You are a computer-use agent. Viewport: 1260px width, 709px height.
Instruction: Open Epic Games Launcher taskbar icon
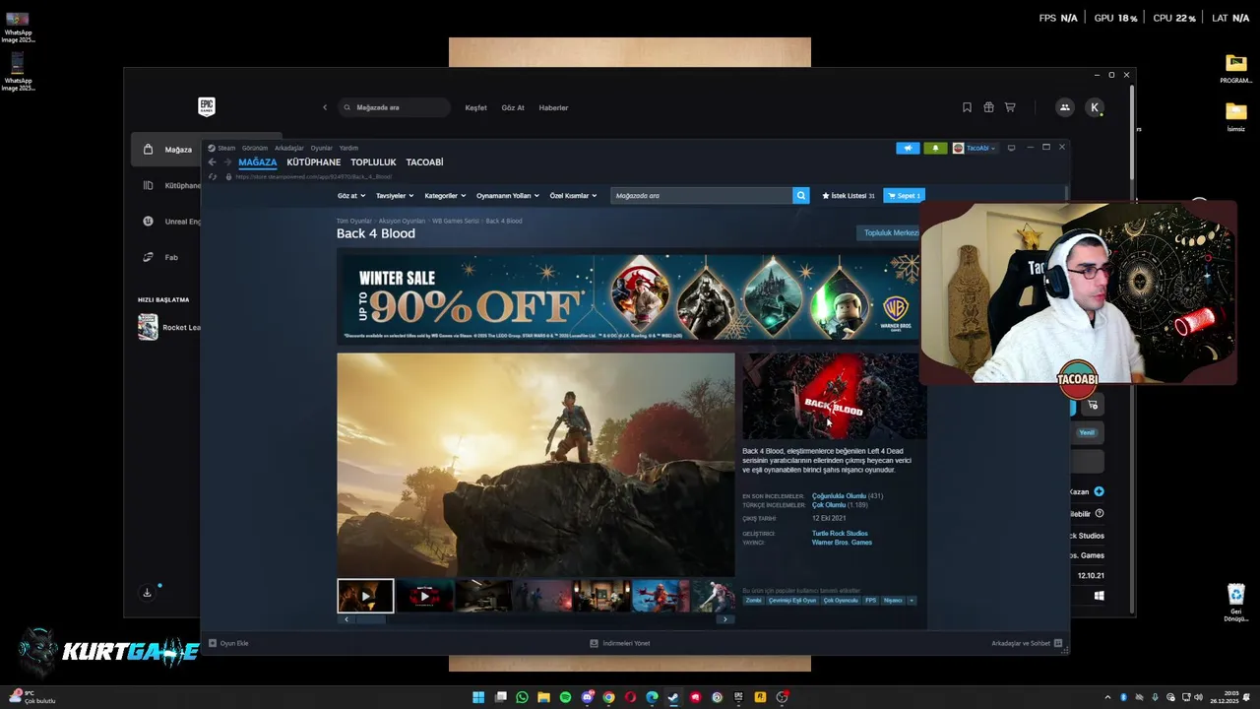(738, 697)
